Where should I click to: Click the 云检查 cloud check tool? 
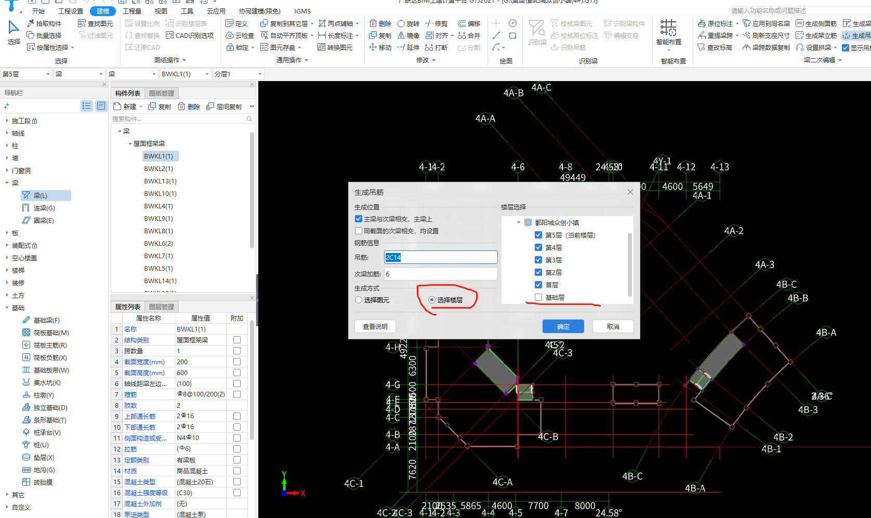click(240, 35)
